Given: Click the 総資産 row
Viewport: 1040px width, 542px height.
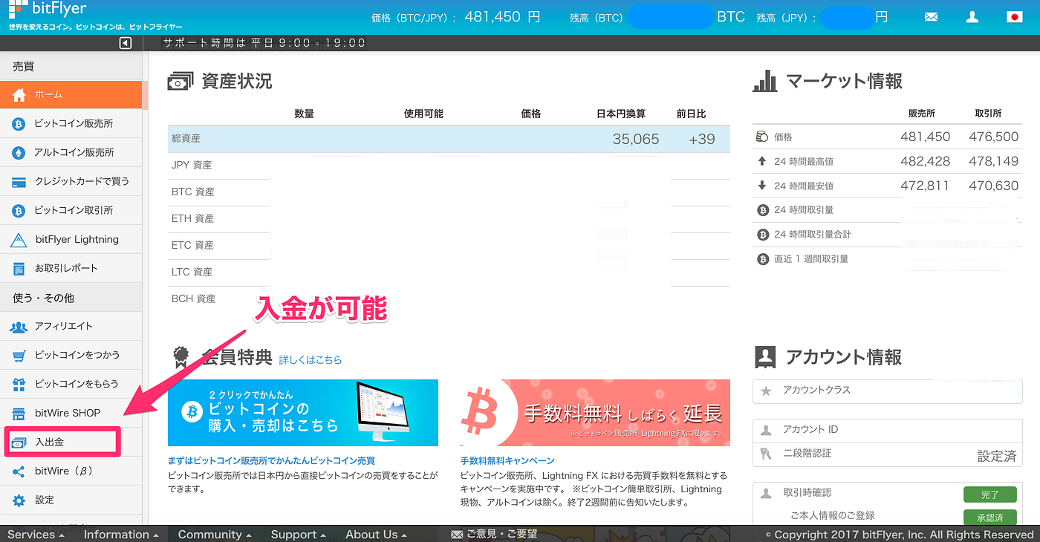Looking at the screenshot, I should coord(449,139).
